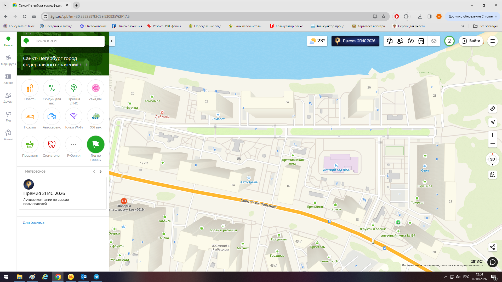Switch to Друзья sidebar tab
This screenshot has height=282, width=502.
coord(8,98)
